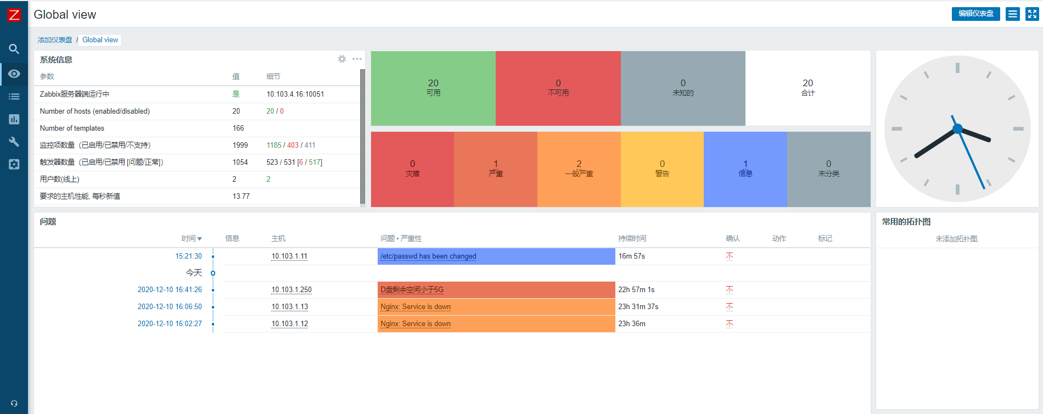Open the search magnifier in sidebar
This screenshot has height=414, width=1043.
click(14, 49)
